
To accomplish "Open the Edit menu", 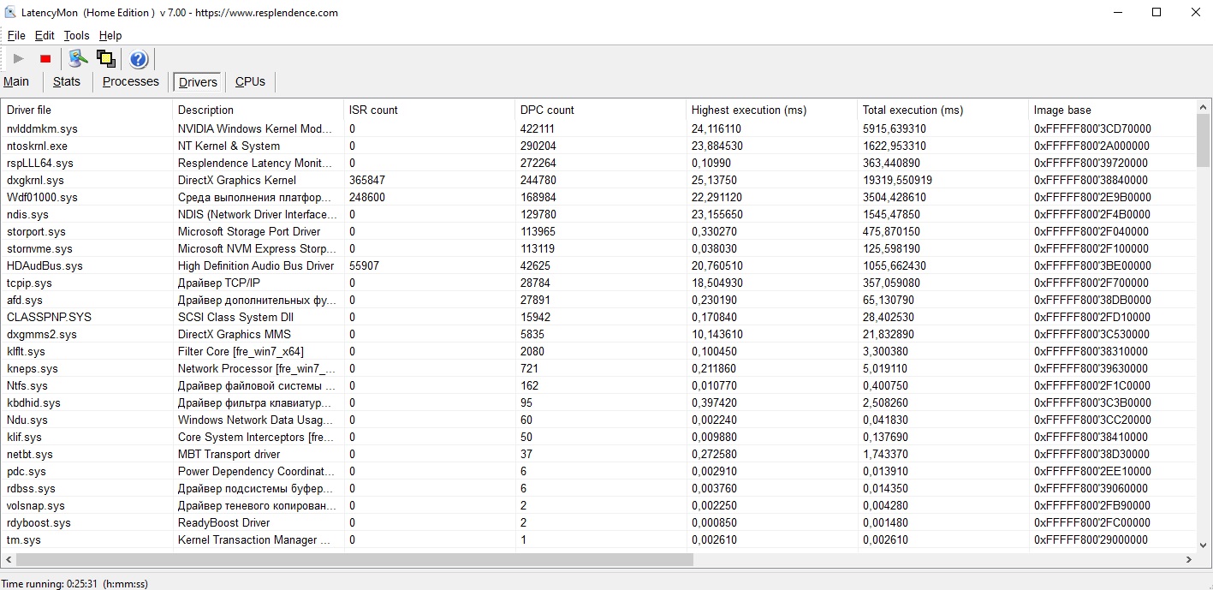I will coord(45,36).
